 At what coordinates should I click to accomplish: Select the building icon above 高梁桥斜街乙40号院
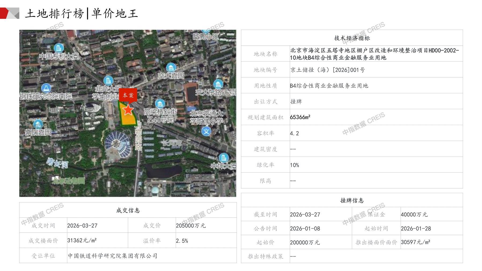(x=160, y=104)
